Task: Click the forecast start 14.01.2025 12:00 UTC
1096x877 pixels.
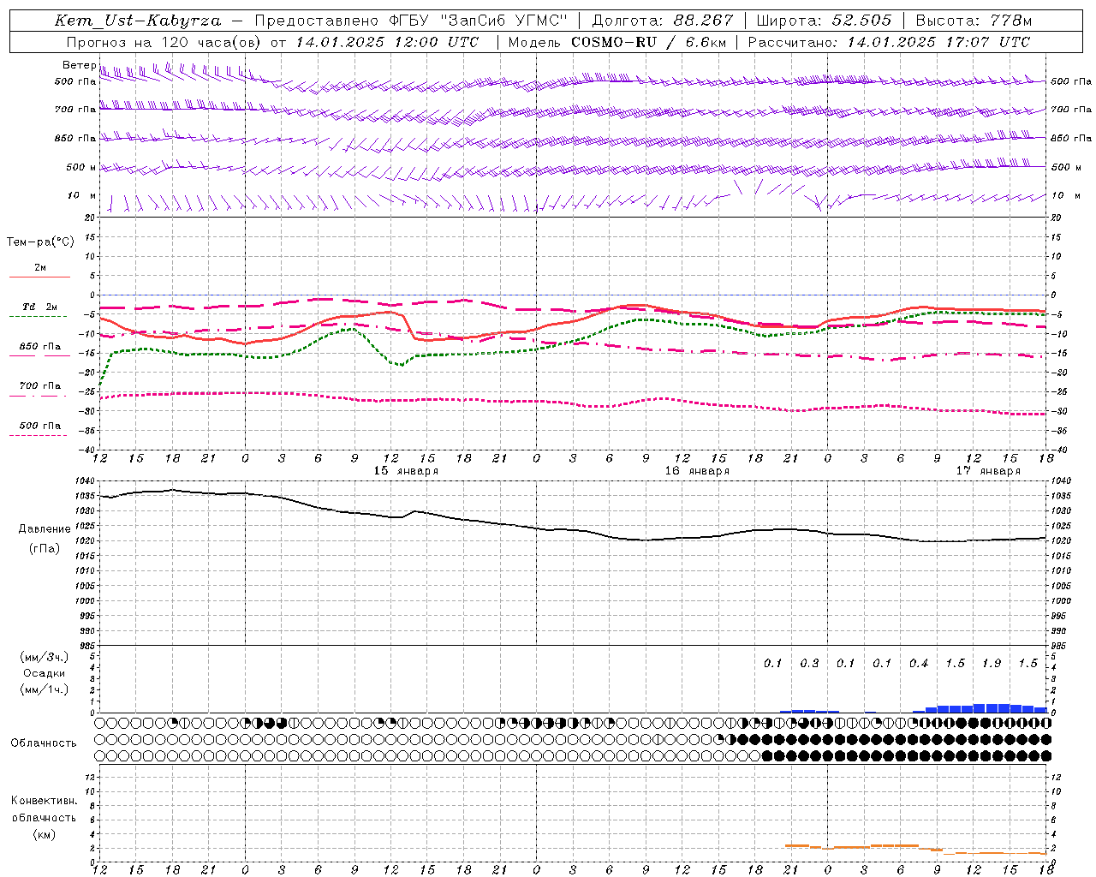Action: [x=387, y=42]
